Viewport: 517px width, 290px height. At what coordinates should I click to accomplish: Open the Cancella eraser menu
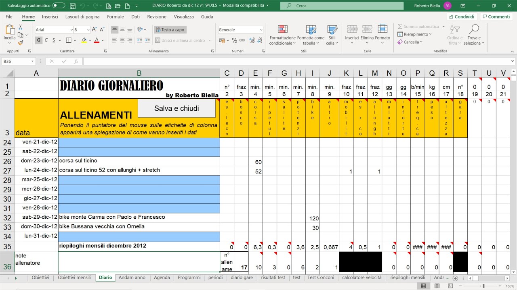click(x=410, y=42)
